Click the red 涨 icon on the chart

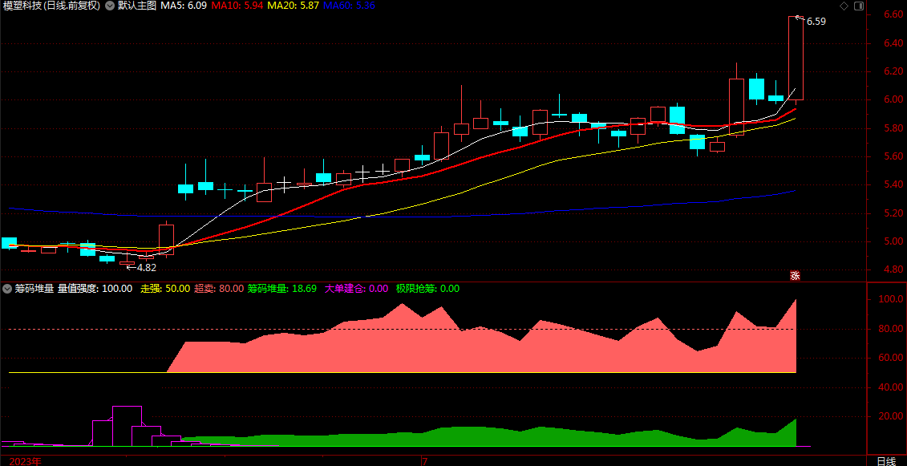tap(796, 276)
